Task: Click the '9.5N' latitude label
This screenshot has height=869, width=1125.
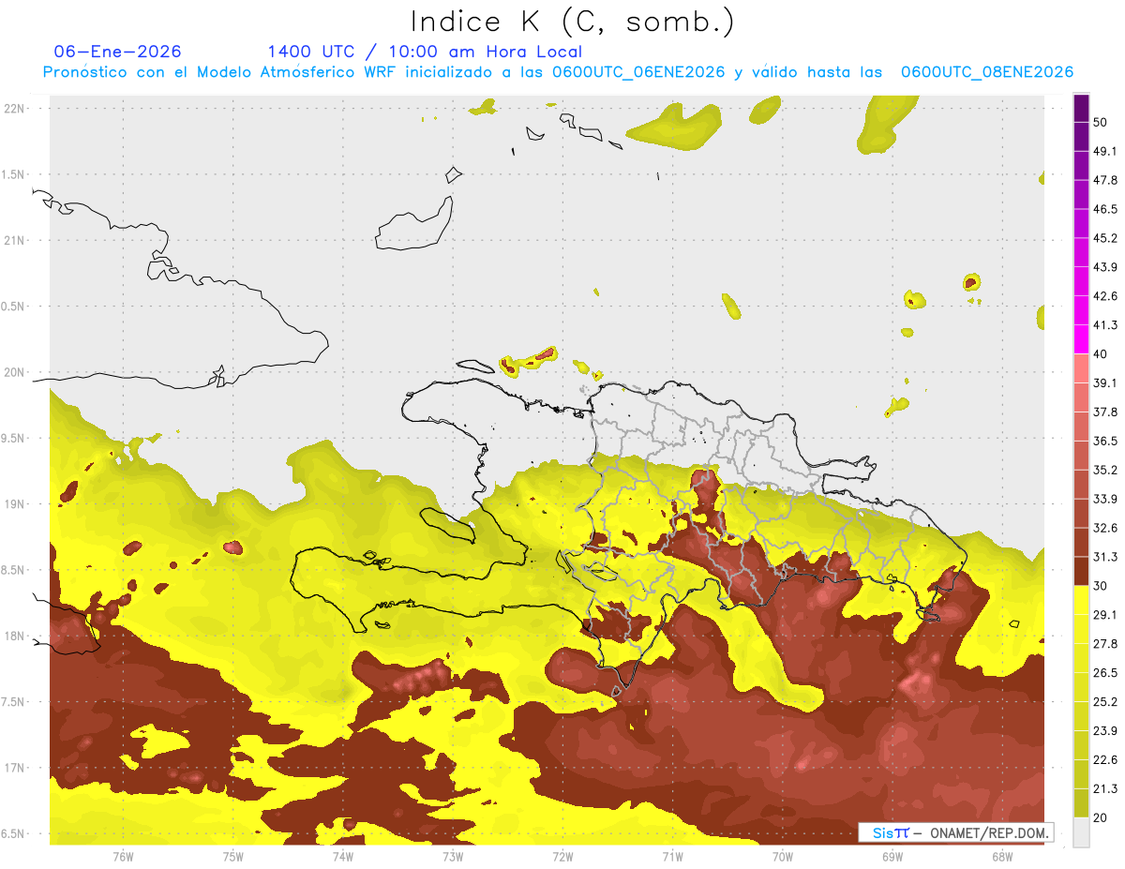Action: pos(13,438)
